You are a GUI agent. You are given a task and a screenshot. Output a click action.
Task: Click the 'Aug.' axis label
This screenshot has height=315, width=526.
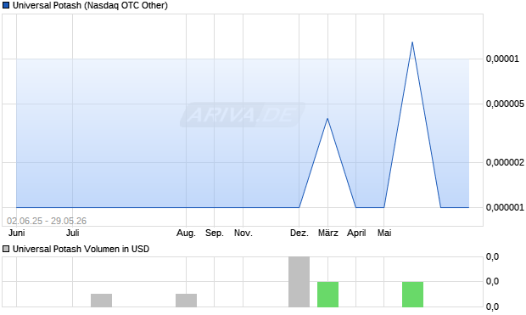pos(186,233)
